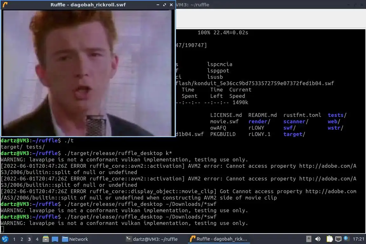Image resolution: width=366 pixels, height=244 pixels.
Task: Open the update notifier tray icon
Action: (x=346, y=238)
